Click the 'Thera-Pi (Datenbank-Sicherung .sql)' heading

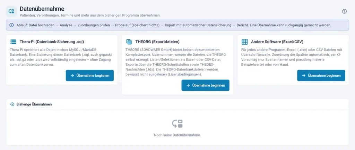coord(52,42)
